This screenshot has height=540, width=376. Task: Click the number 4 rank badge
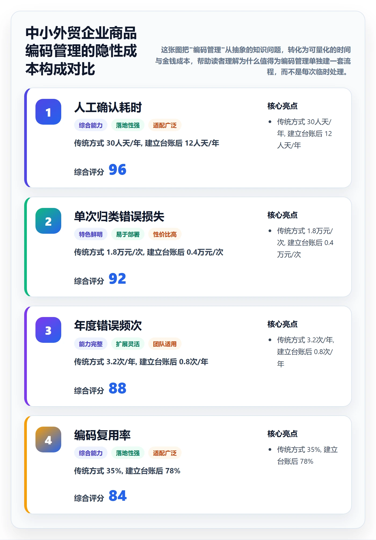48,440
